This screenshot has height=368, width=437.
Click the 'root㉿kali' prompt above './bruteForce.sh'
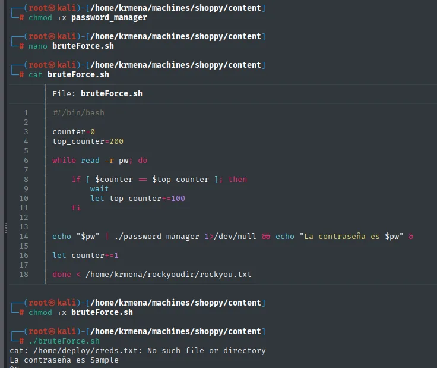pos(52,331)
